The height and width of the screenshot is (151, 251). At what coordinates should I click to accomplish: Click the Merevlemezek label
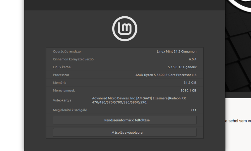click(64, 91)
